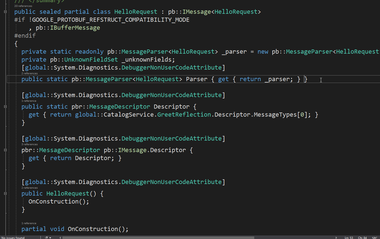Click the Run Code Cleanup broom icon
This screenshot has width=380, height=239.
(47, 237)
